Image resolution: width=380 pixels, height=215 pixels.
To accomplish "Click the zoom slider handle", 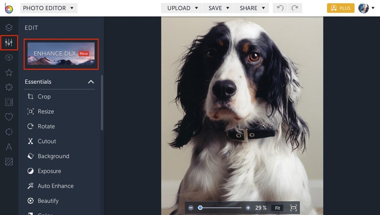I will point(200,208).
